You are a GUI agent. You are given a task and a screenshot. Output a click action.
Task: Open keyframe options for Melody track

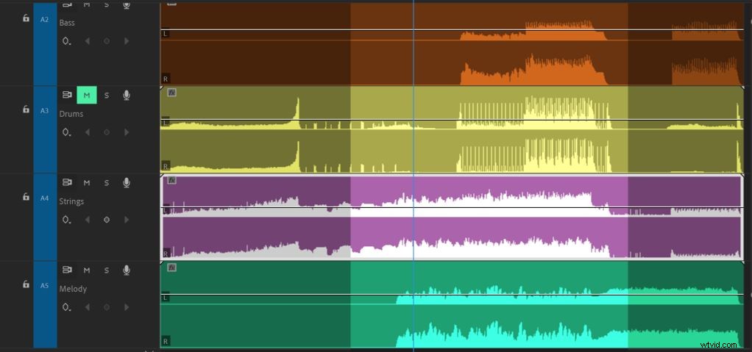click(x=67, y=307)
